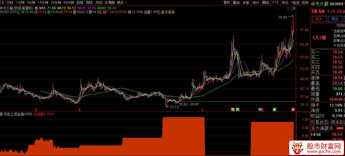Click the 买五 price 78.49
The height and width of the screenshot is (156, 345).
tap(337, 72)
